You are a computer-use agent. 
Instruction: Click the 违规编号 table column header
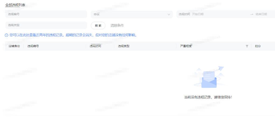[33, 46]
